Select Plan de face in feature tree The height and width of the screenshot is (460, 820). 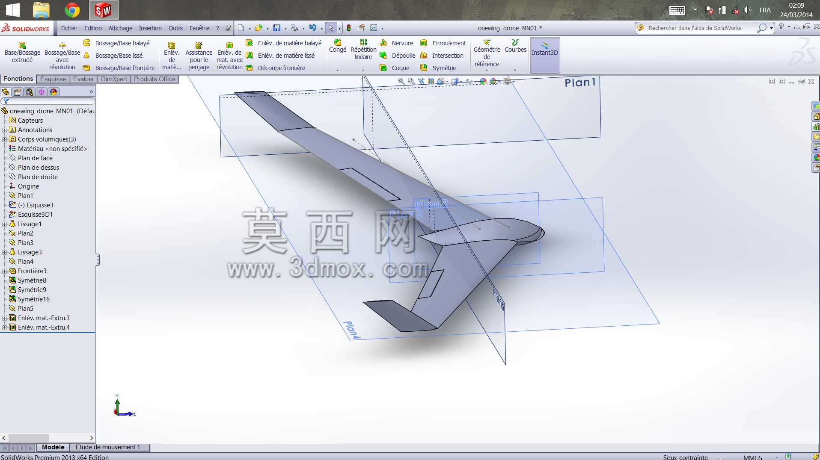tap(35, 158)
